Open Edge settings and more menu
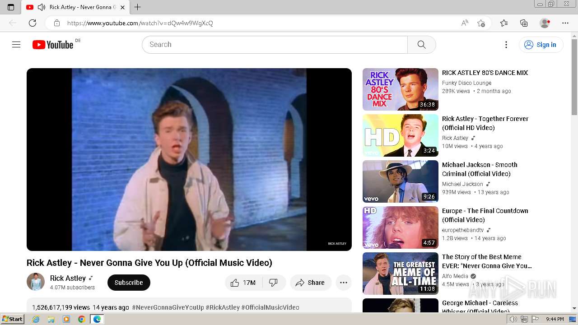Viewport: 578px width, 325px height. click(565, 23)
